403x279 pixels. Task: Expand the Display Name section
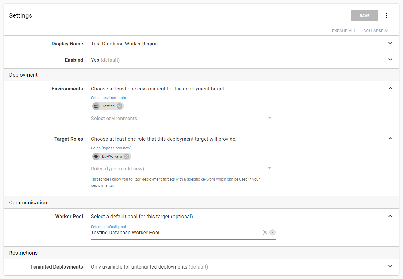coord(390,43)
